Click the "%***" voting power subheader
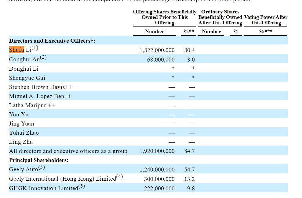The image size is (302, 198). pyautogui.click(x=266, y=31)
